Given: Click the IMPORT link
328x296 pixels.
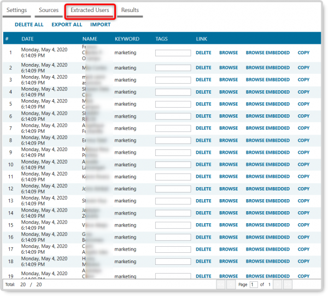Looking at the screenshot, I should coord(101,25).
